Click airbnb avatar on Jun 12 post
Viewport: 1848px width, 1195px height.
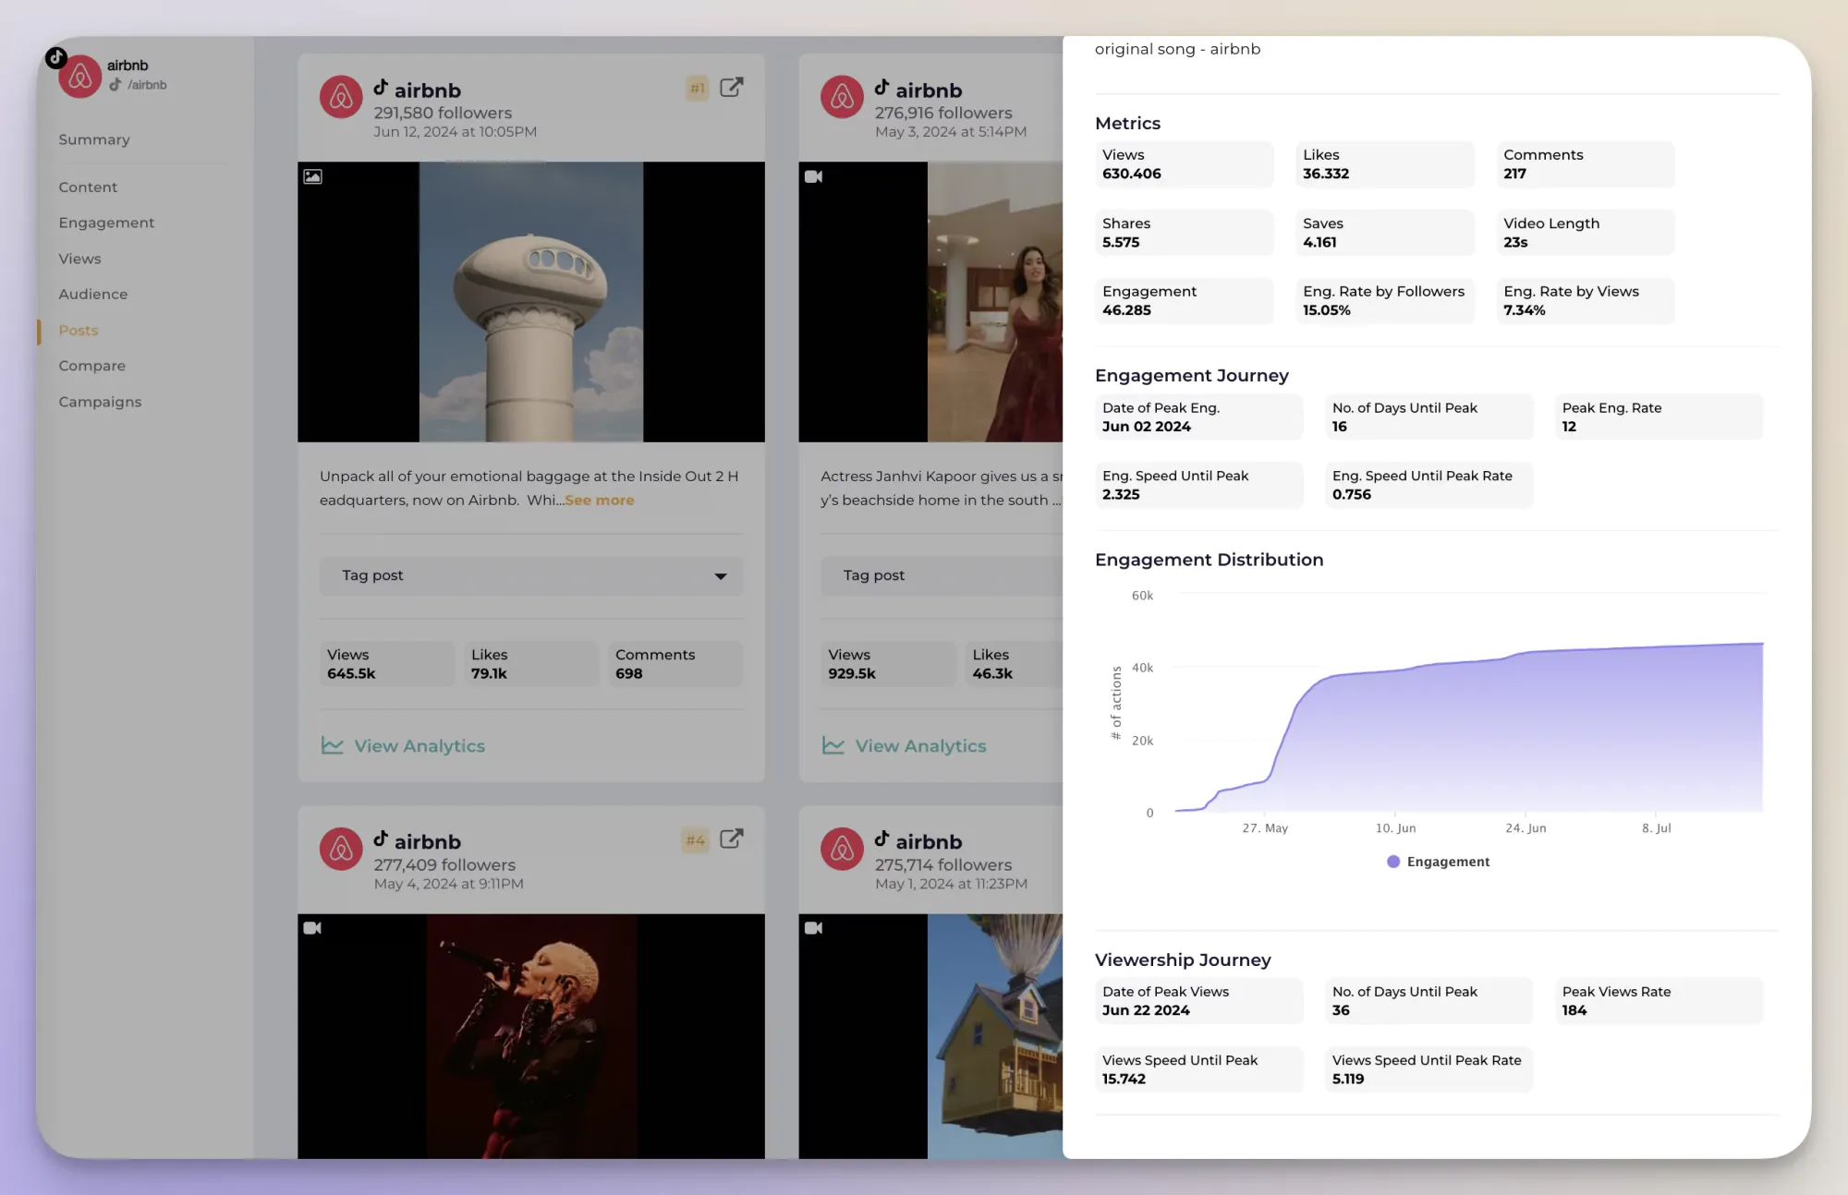[x=341, y=97]
